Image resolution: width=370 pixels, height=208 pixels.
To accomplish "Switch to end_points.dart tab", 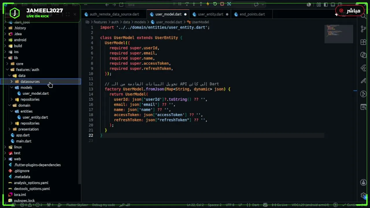I will pyautogui.click(x=252, y=14).
